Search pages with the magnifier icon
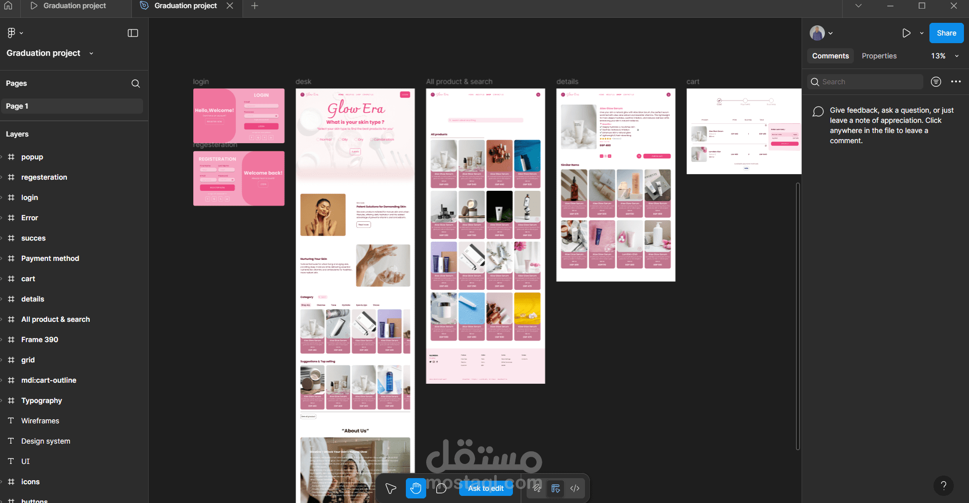 point(135,83)
